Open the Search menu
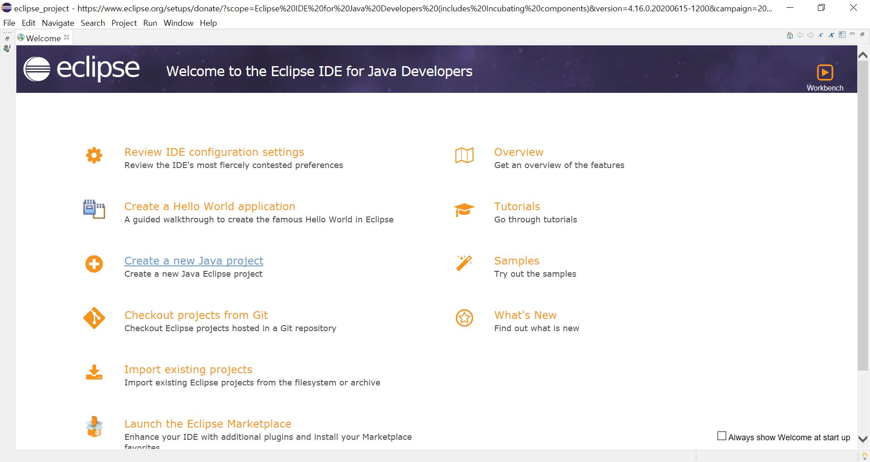 93,23
